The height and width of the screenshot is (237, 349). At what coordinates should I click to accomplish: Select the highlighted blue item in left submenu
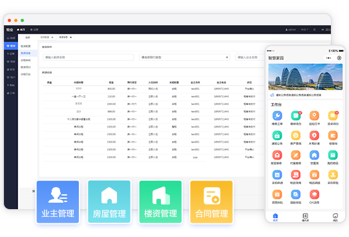[x=28, y=53]
